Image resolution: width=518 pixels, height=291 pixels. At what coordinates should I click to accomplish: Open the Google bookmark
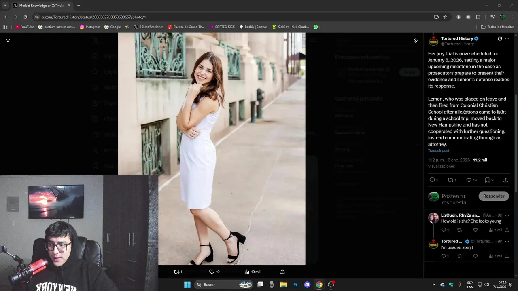pos(113,27)
